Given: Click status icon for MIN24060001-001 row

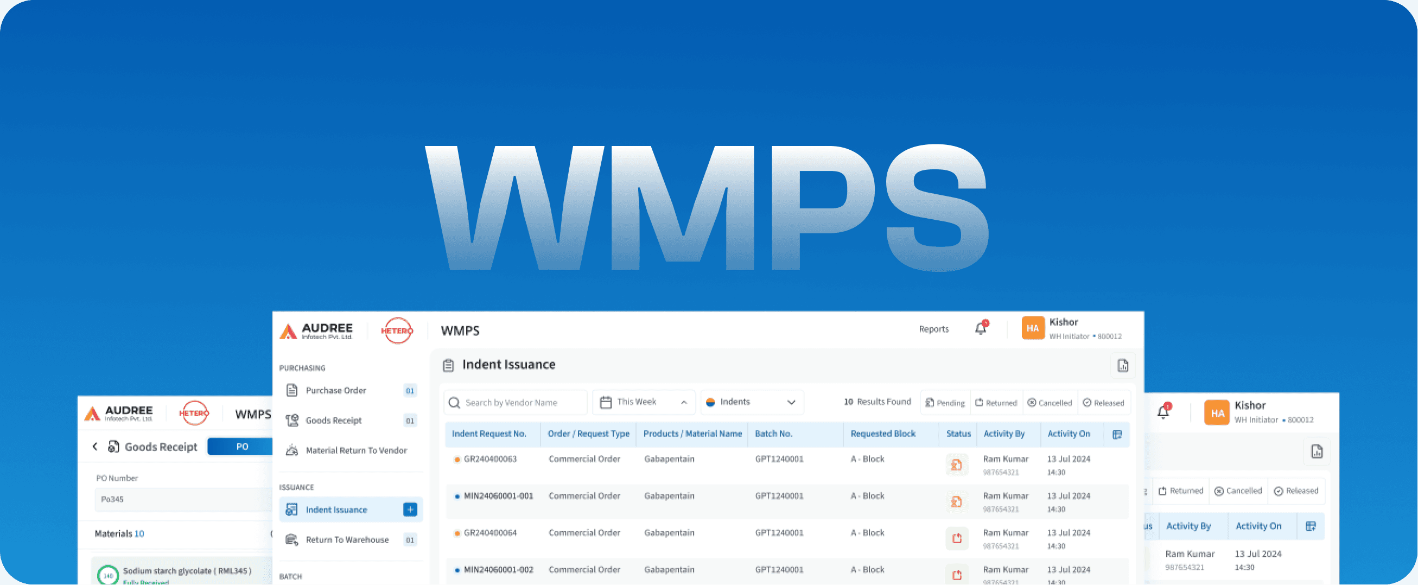Looking at the screenshot, I should (957, 502).
